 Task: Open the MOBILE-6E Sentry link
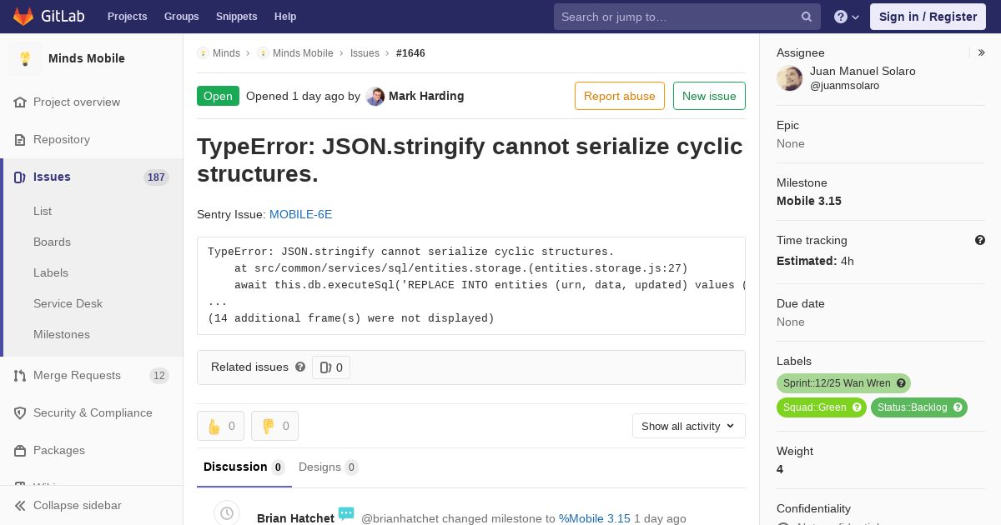coord(300,214)
